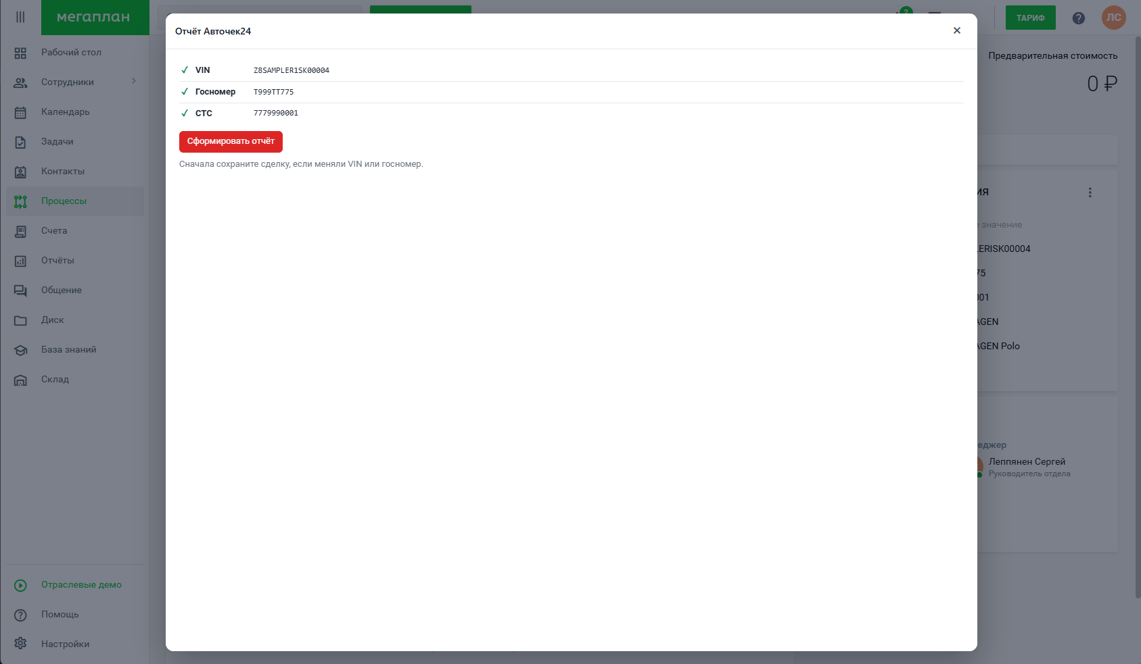
Task: Click the sidebar collapse menu icon
Action: click(20, 17)
